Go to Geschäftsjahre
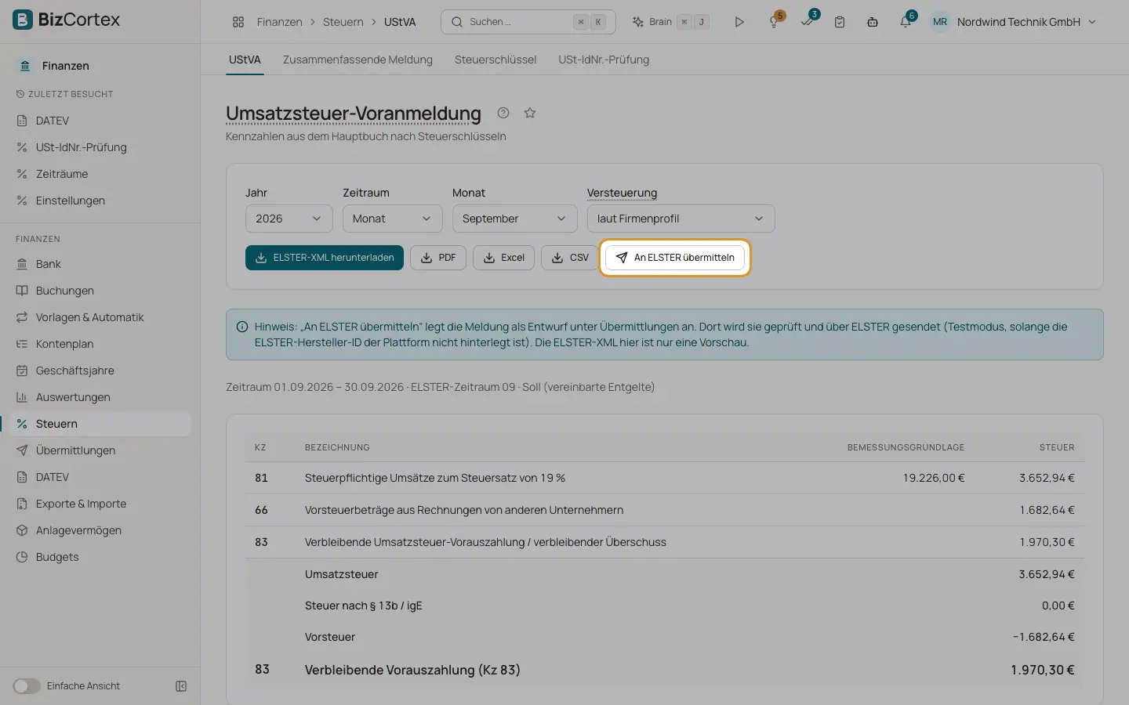 [x=100, y=371]
